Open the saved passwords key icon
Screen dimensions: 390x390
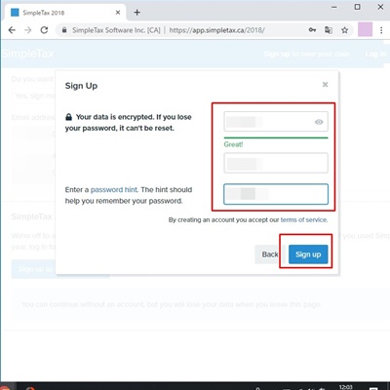point(312,30)
